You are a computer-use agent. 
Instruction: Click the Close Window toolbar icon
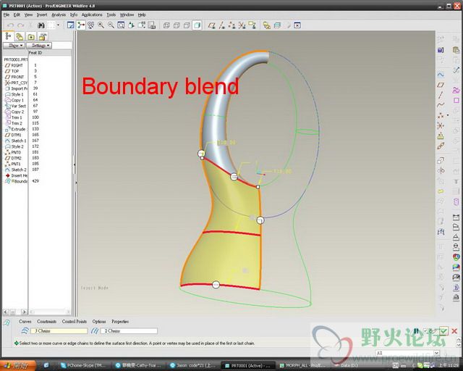(x=297, y=25)
